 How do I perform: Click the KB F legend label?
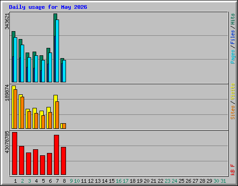232,170
